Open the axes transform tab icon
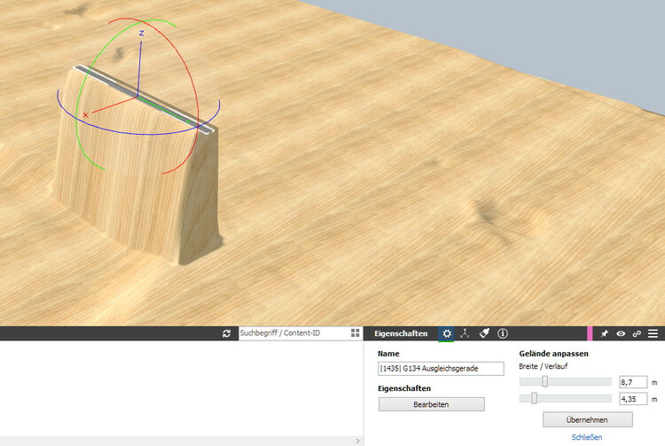Image resolution: width=665 pixels, height=446 pixels. tap(465, 333)
